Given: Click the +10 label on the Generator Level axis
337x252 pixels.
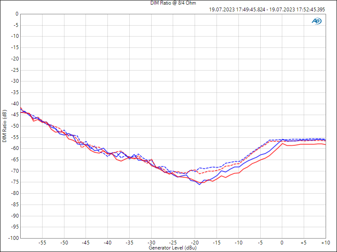Looking at the screenshot, I should click(x=326, y=243).
